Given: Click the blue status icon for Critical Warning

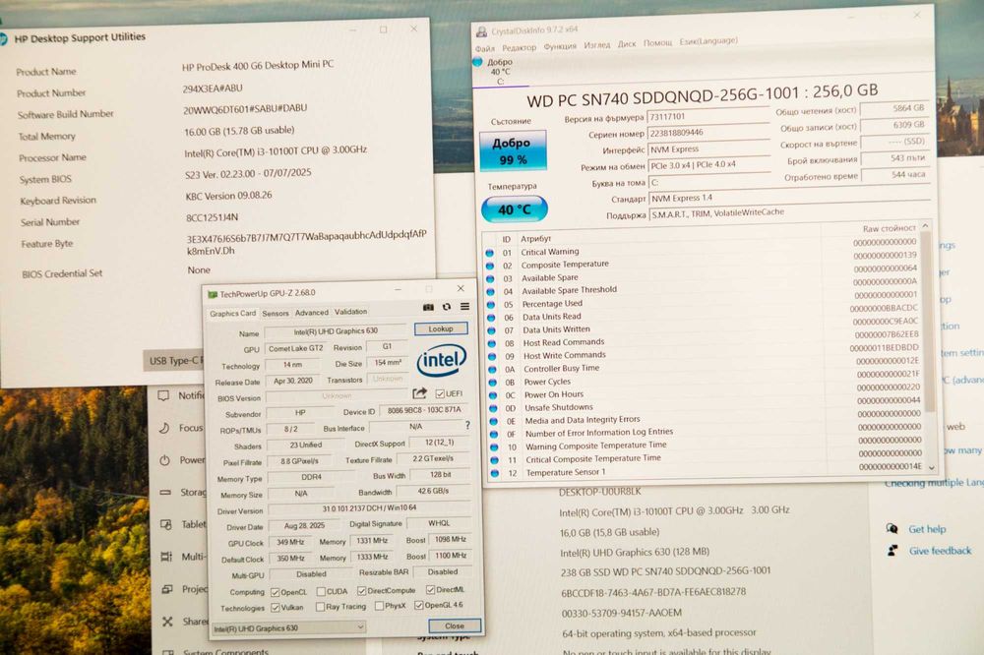Looking at the screenshot, I should click(x=489, y=252).
